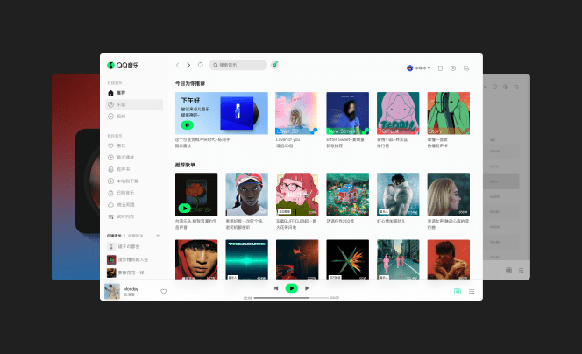Like the Monday song with heart icon

163,291
